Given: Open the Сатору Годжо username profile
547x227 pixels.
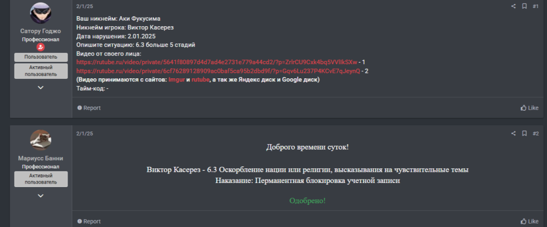Looking at the screenshot, I should [x=41, y=31].
